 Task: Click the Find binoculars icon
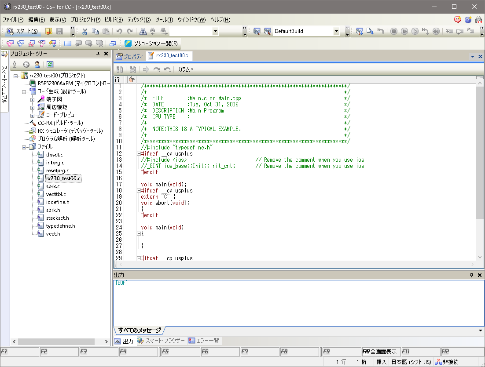point(143,31)
